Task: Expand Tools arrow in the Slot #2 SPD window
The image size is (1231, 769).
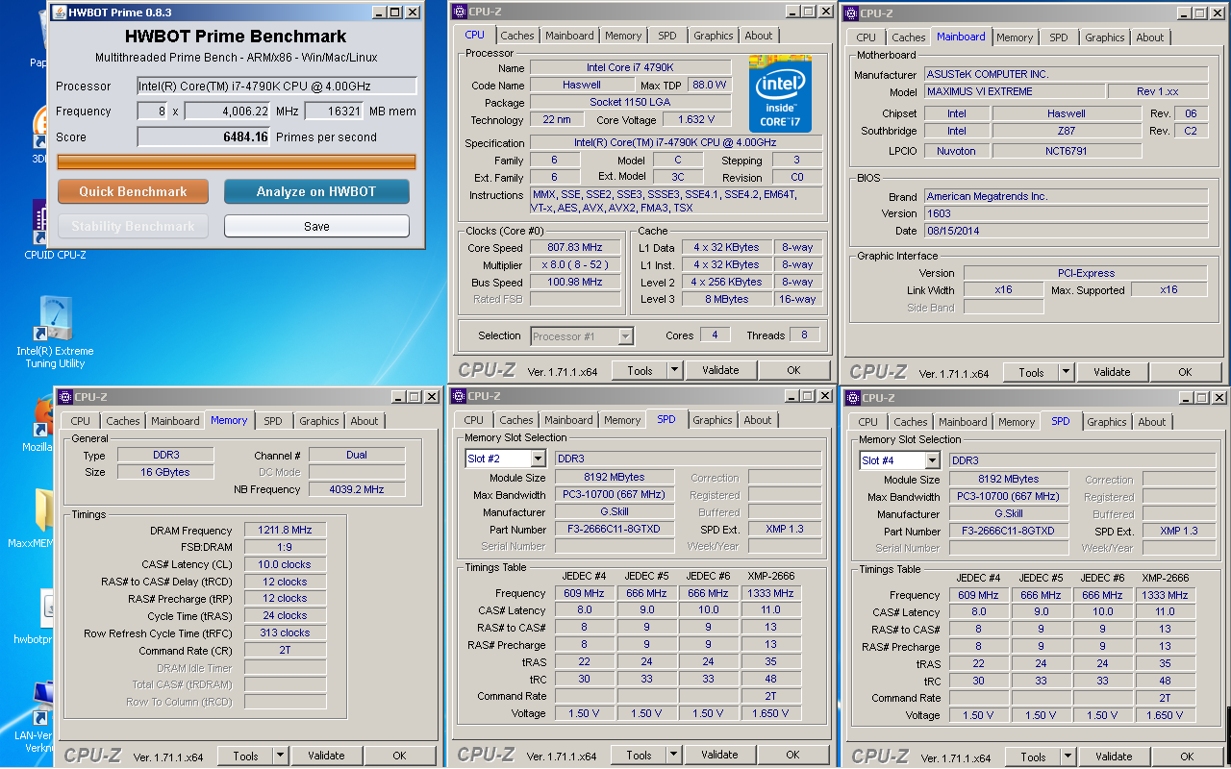Action: coord(674,755)
